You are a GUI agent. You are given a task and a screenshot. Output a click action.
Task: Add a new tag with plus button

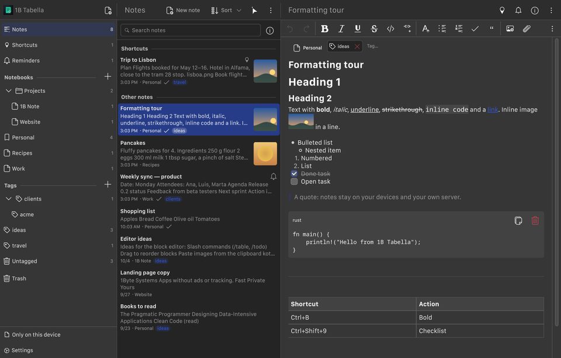pyautogui.click(x=108, y=185)
